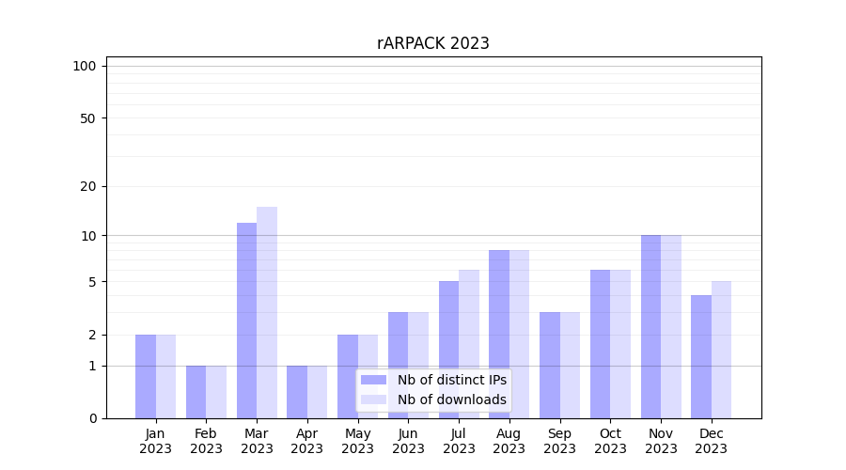Click the light lavender downloads legend swatch
The width and height of the screenshot is (846, 470).
point(373,399)
